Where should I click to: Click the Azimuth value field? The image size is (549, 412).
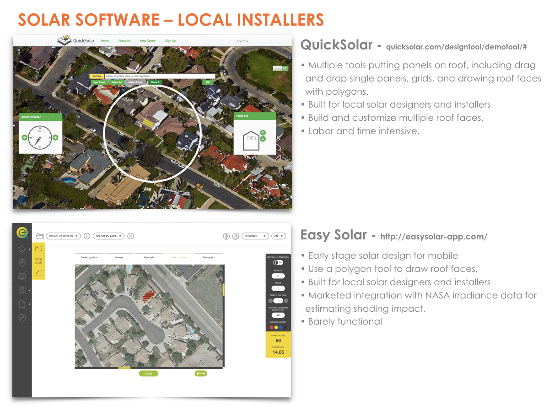278,276
